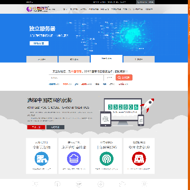The height and width of the screenshot is (190, 190).
Task: Focus the domain name search input field
Action: click(x=76, y=78)
